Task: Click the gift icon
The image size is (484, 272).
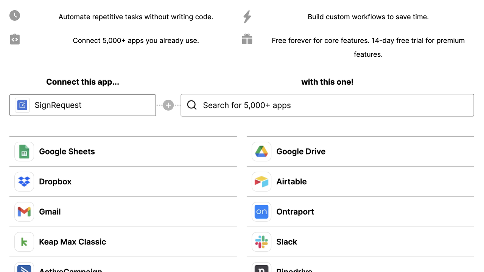Action: click(247, 39)
